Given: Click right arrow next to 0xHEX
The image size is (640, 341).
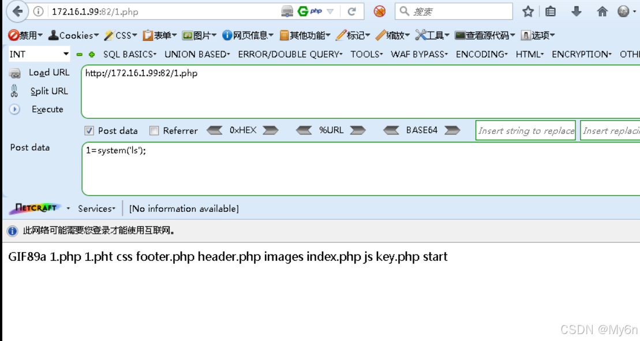Looking at the screenshot, I should click(x=270, y=130).
